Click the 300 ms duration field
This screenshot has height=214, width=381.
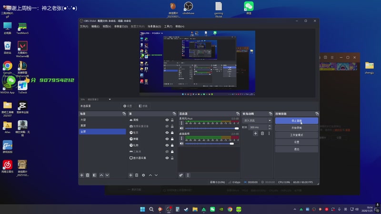tap(258, 127)
